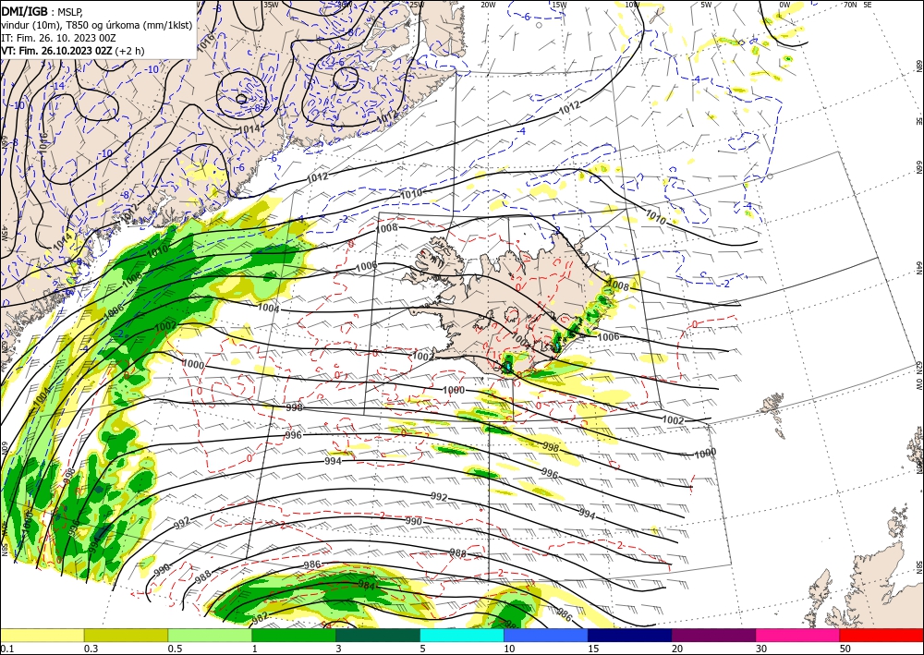Viewport: 924px width, 655px height.
Task: Pick the cyan 5–10 legend swatch
Action: 462,635
